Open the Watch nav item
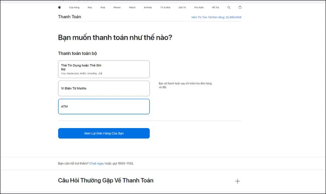 pyautogui.click(x=132, y=7)
